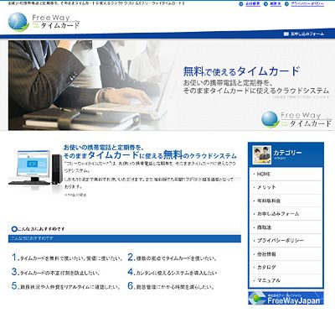Click the FreeWay タイムカード logo inside the banner
This screenshot has width=335, height=313.
[296, 119]
